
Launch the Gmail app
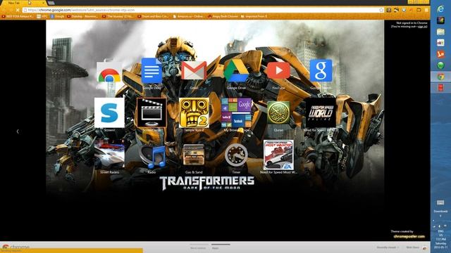coord(194,70)
